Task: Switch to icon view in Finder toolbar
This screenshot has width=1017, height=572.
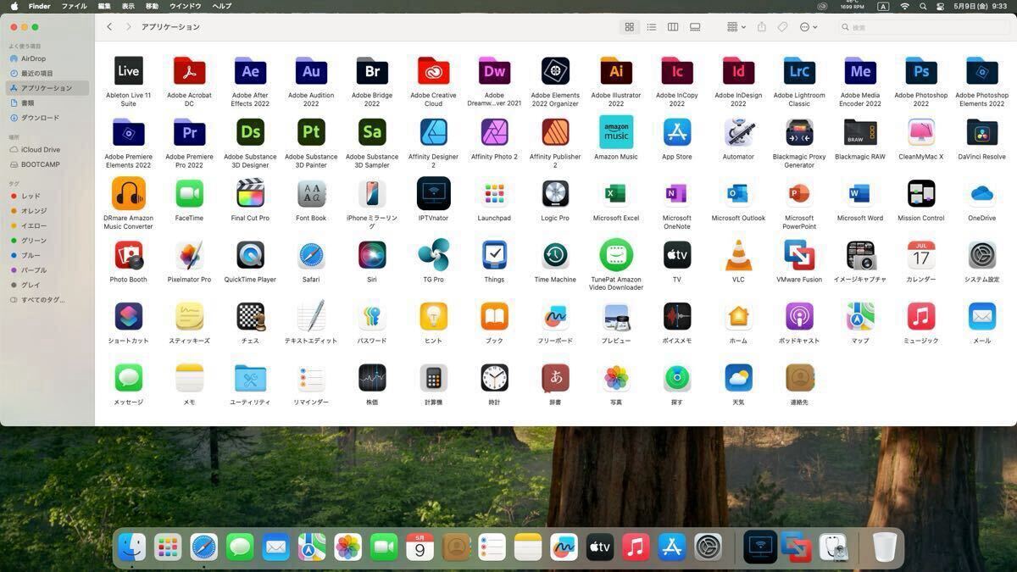Action: [x=630, y=27]
